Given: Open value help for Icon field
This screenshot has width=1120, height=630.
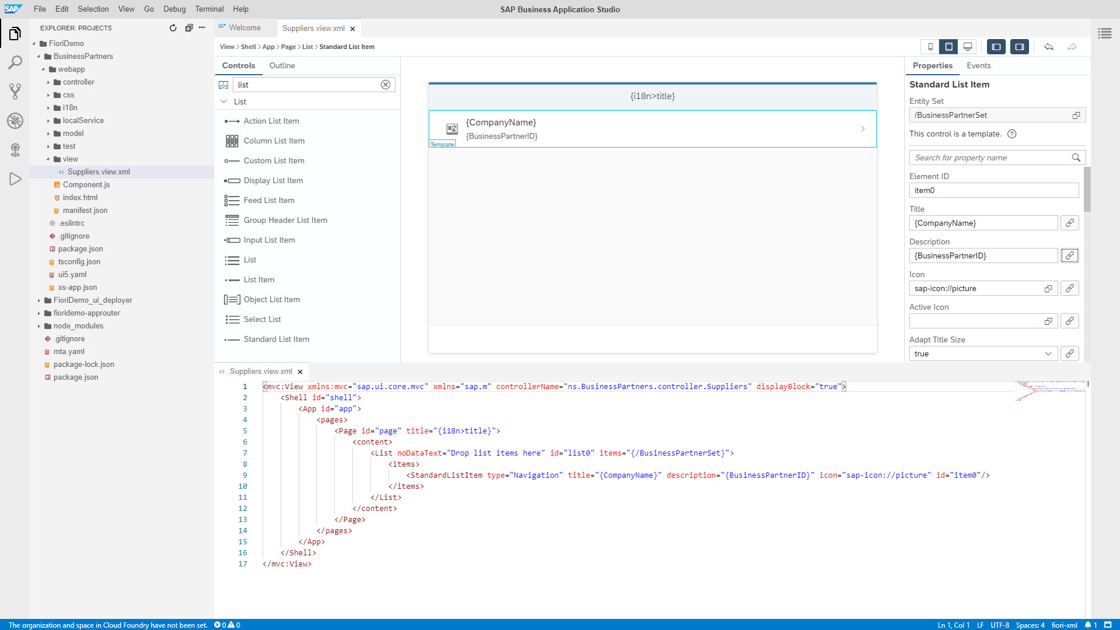Looking at the screenshot, I should pos(1048,288).
